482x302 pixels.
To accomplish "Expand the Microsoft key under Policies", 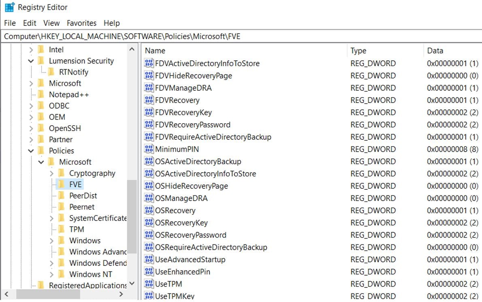I will (x=40, y=162).
